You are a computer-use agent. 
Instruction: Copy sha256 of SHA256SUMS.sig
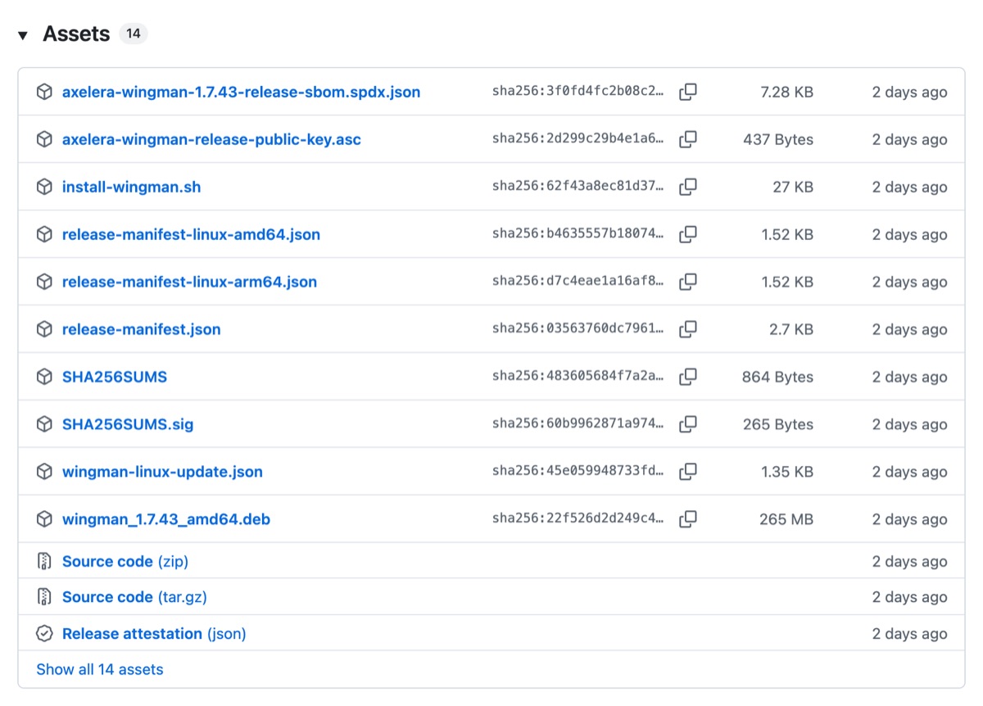click(x=688, y=424)
